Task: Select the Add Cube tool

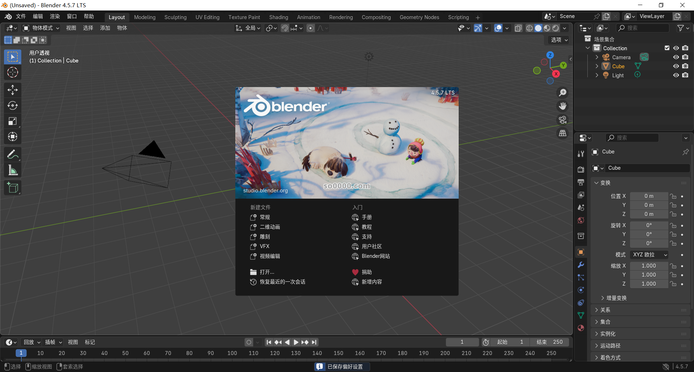Action: coord(13,188)
